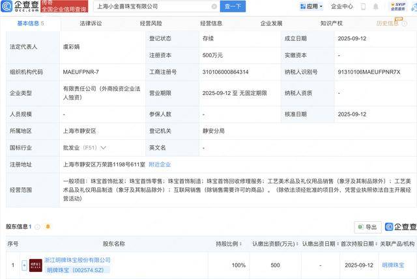This screenshot has height=279, width=417.
Task: Switch to 企业发展 tab
Action: [x=271, y=23]
